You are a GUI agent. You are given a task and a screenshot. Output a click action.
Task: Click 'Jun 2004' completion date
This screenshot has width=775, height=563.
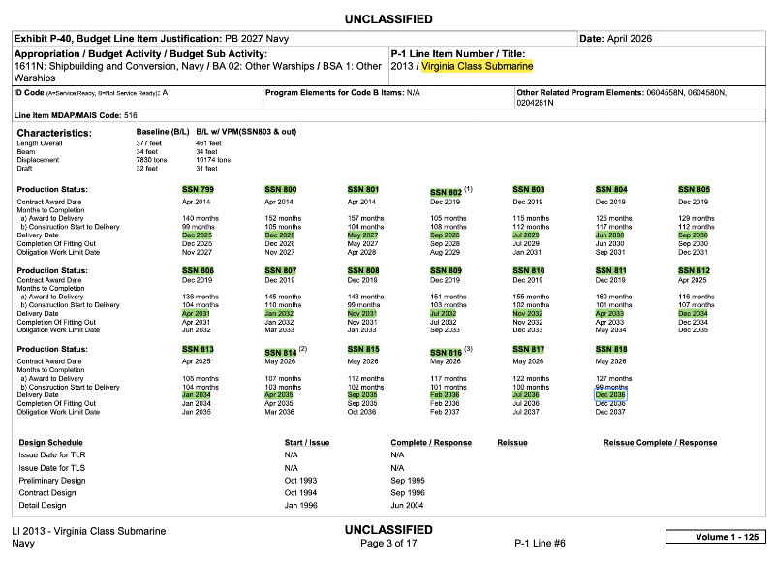click(x=407, y=505)
